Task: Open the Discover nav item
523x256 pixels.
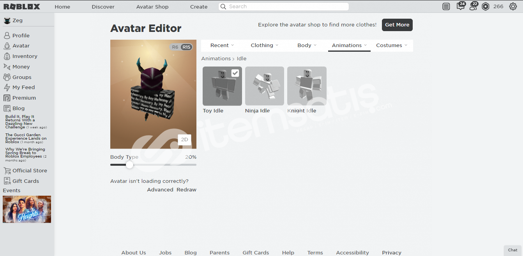Action: (x=103, y=7)
